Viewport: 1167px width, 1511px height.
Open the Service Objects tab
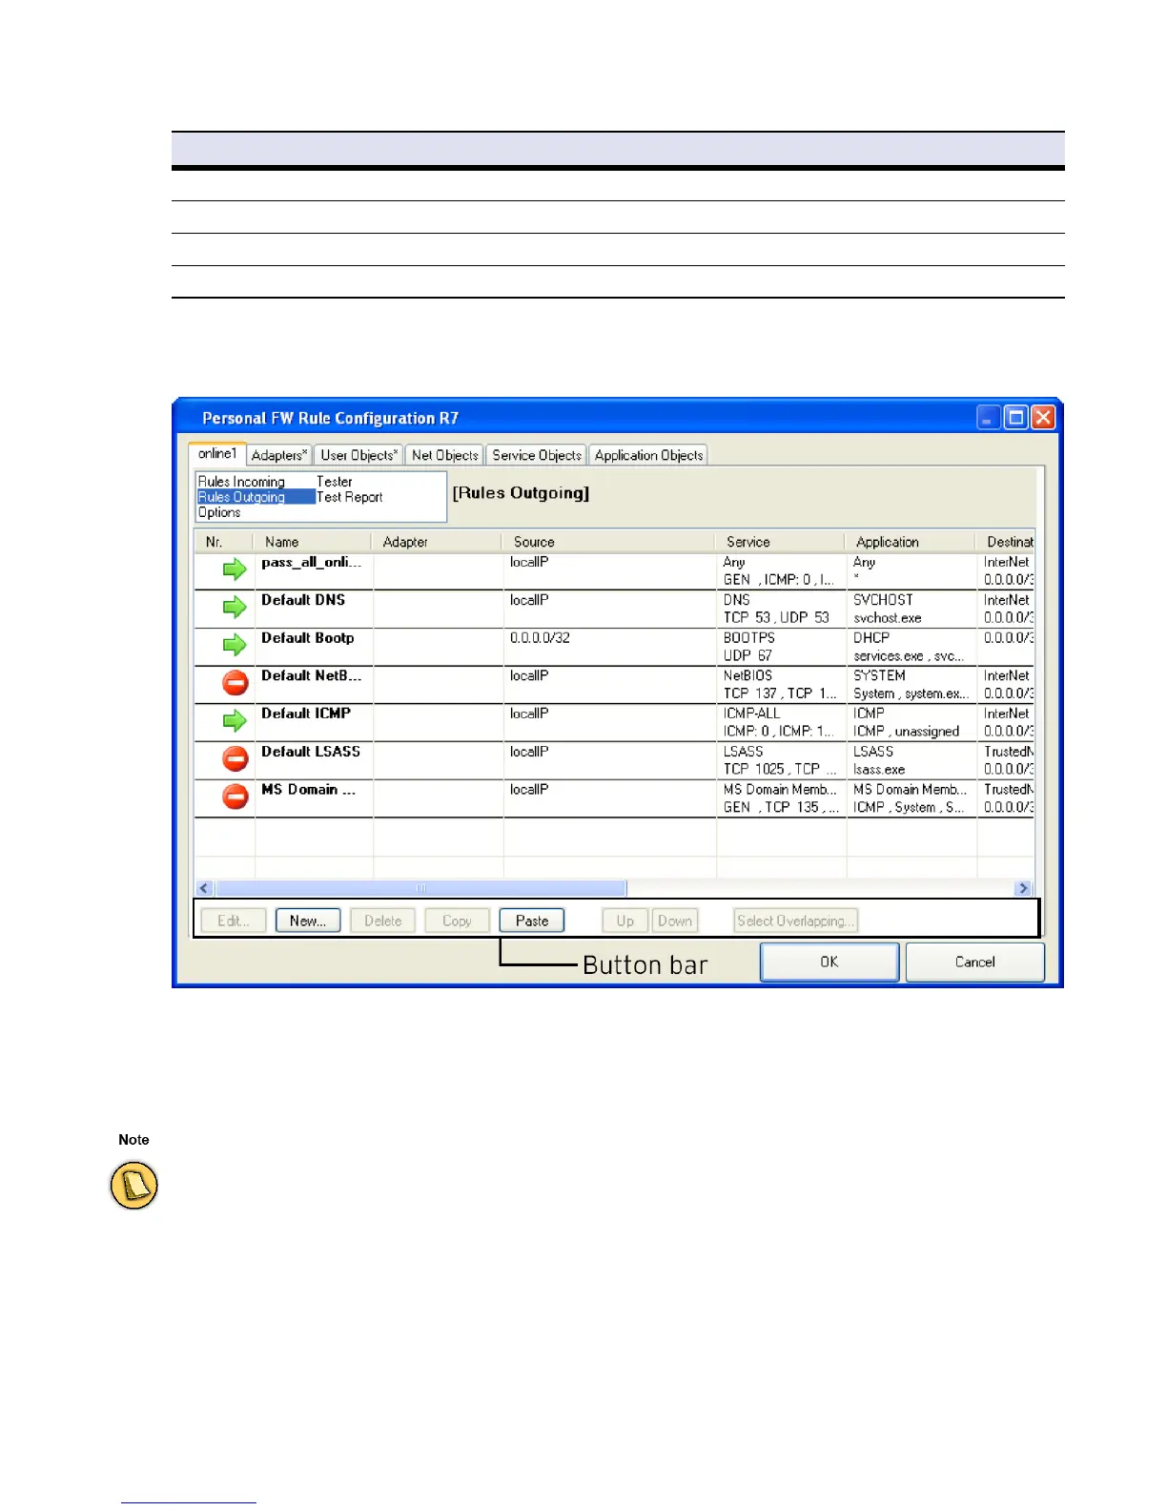537,456
